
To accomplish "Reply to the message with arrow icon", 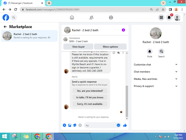I will click(x=119, y=53).
